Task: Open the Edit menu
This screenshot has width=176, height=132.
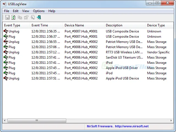Action: (16, 11)
